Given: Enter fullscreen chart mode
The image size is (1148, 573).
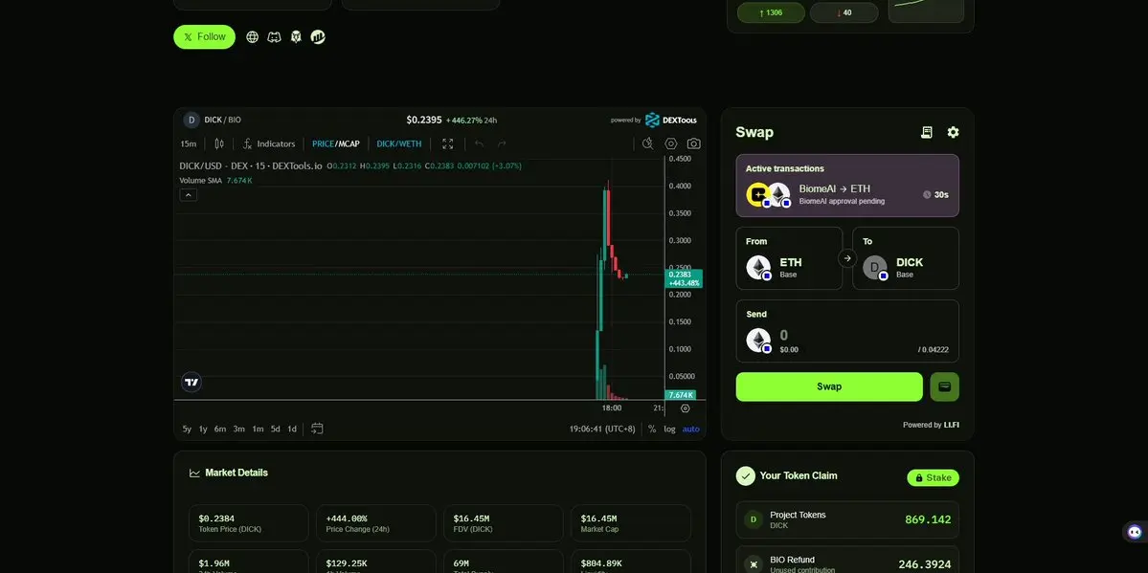Looking at the screenshot, I should [x=447, y=143].
